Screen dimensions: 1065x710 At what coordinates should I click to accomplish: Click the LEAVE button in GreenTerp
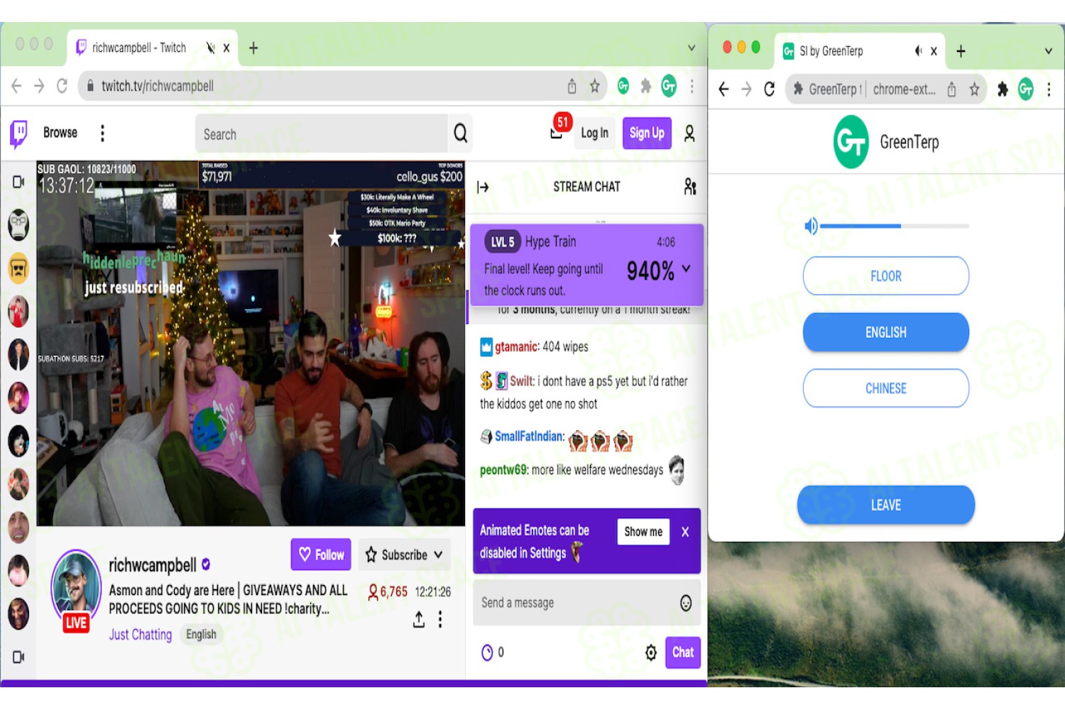pyautogui.click(x=886, y=506)
